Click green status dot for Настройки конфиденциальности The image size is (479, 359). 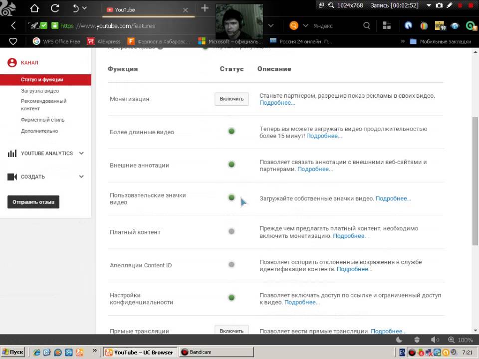tap(232, 298)
